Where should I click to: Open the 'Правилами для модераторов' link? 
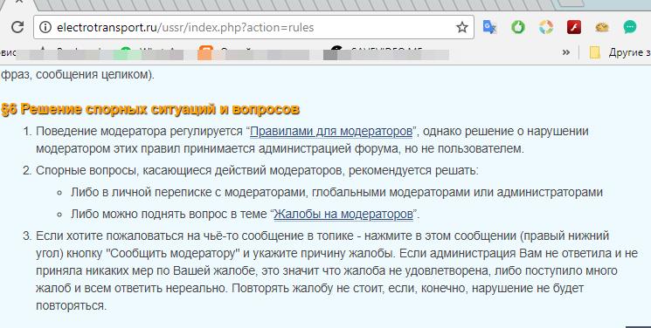click(x=331, y=131)
